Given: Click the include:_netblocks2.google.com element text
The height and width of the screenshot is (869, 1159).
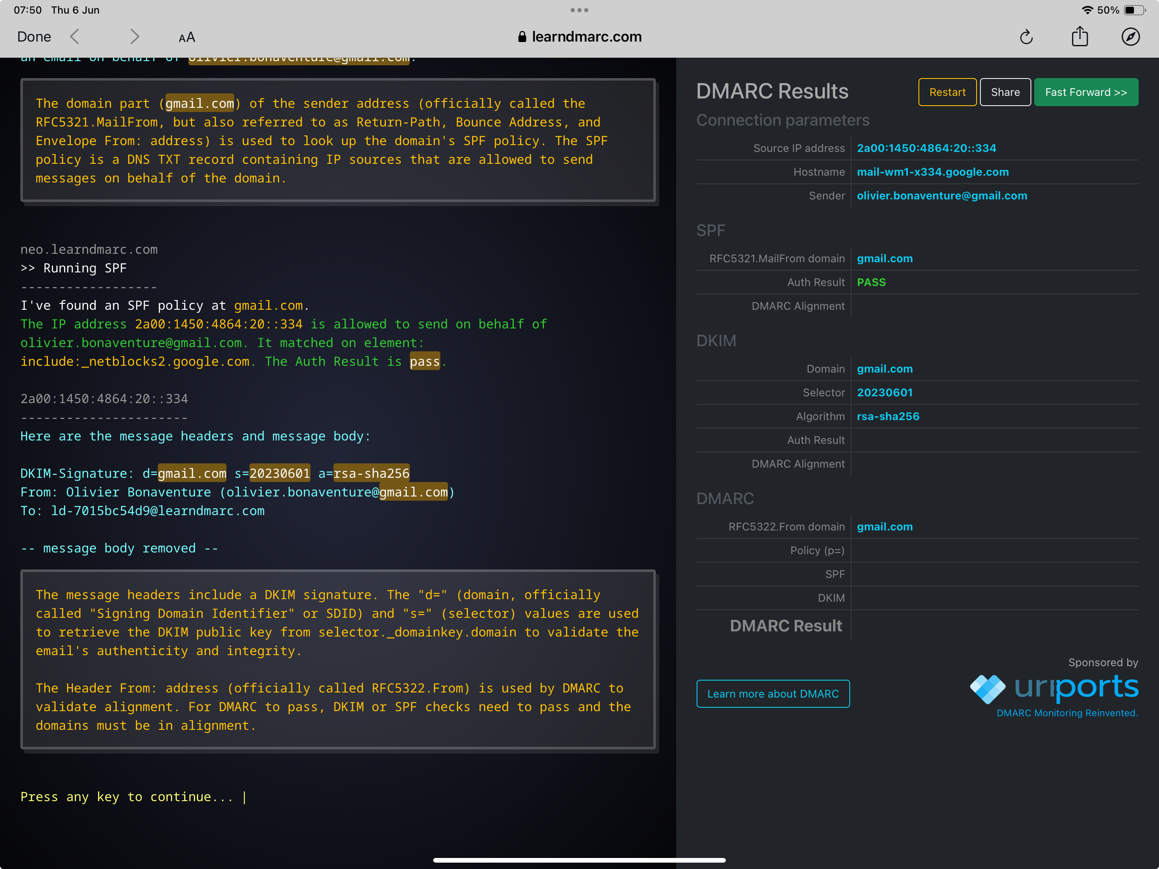Looking at the screenshot, I should pos(135,361).
